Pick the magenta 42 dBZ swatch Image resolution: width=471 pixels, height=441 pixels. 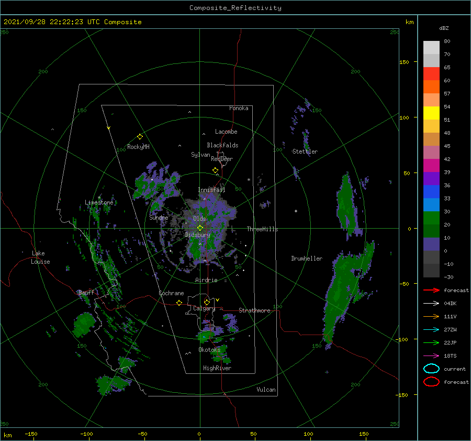[431, 165]
